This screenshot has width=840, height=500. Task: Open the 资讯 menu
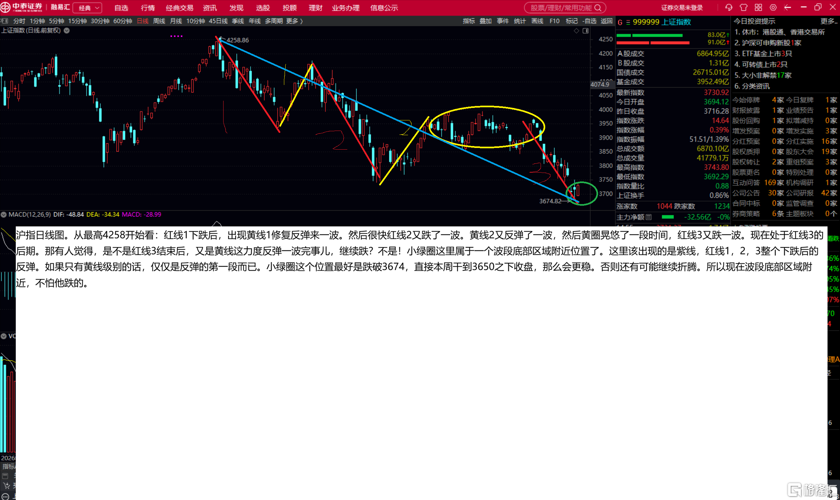(x=210, y=8)
